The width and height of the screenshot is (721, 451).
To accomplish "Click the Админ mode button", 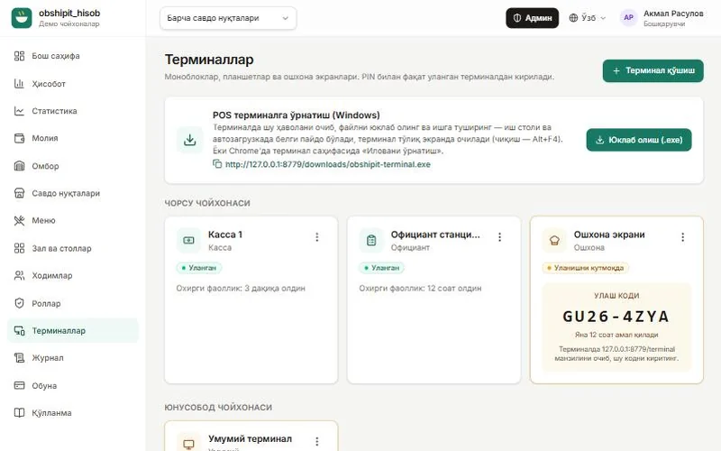I will (x=533, y=18).
